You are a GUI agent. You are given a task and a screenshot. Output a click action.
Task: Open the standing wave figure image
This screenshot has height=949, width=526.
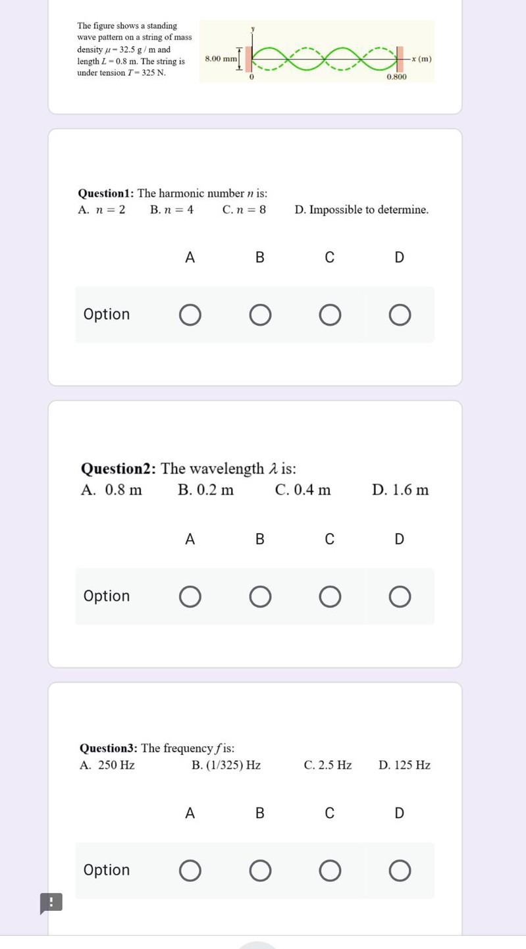(x=317, y=51)
